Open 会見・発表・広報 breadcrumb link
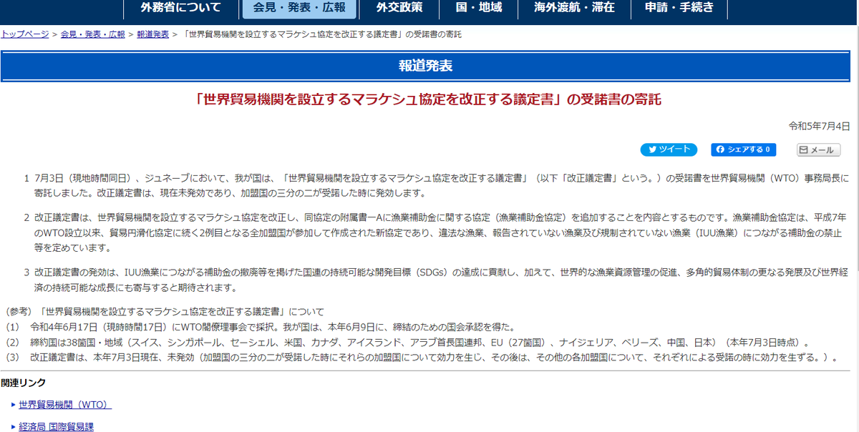This screenshot has height=432, width=859. [x=93, y=34]
